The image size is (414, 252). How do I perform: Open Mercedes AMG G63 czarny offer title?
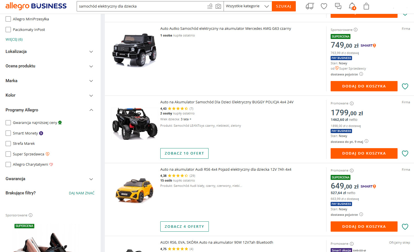tap(226, 29)
